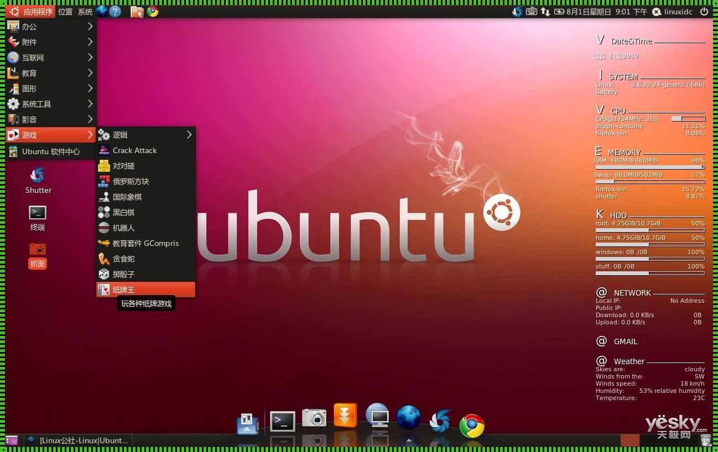Screen dimensions: 718x452
Task: Click the first dock icon with blue tray
Action: tap(247, 424)
